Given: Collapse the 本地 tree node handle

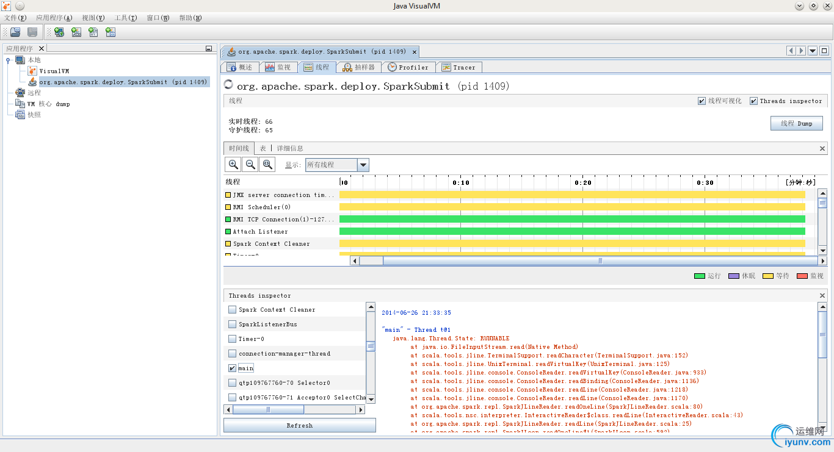Looking at the screenshot, I should (x=8, y=60).
